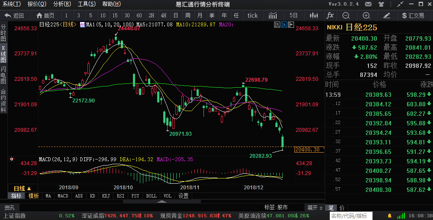433x220 pixels.
Task: Click the 20400.30 current price marker
Action: (309, 150)
